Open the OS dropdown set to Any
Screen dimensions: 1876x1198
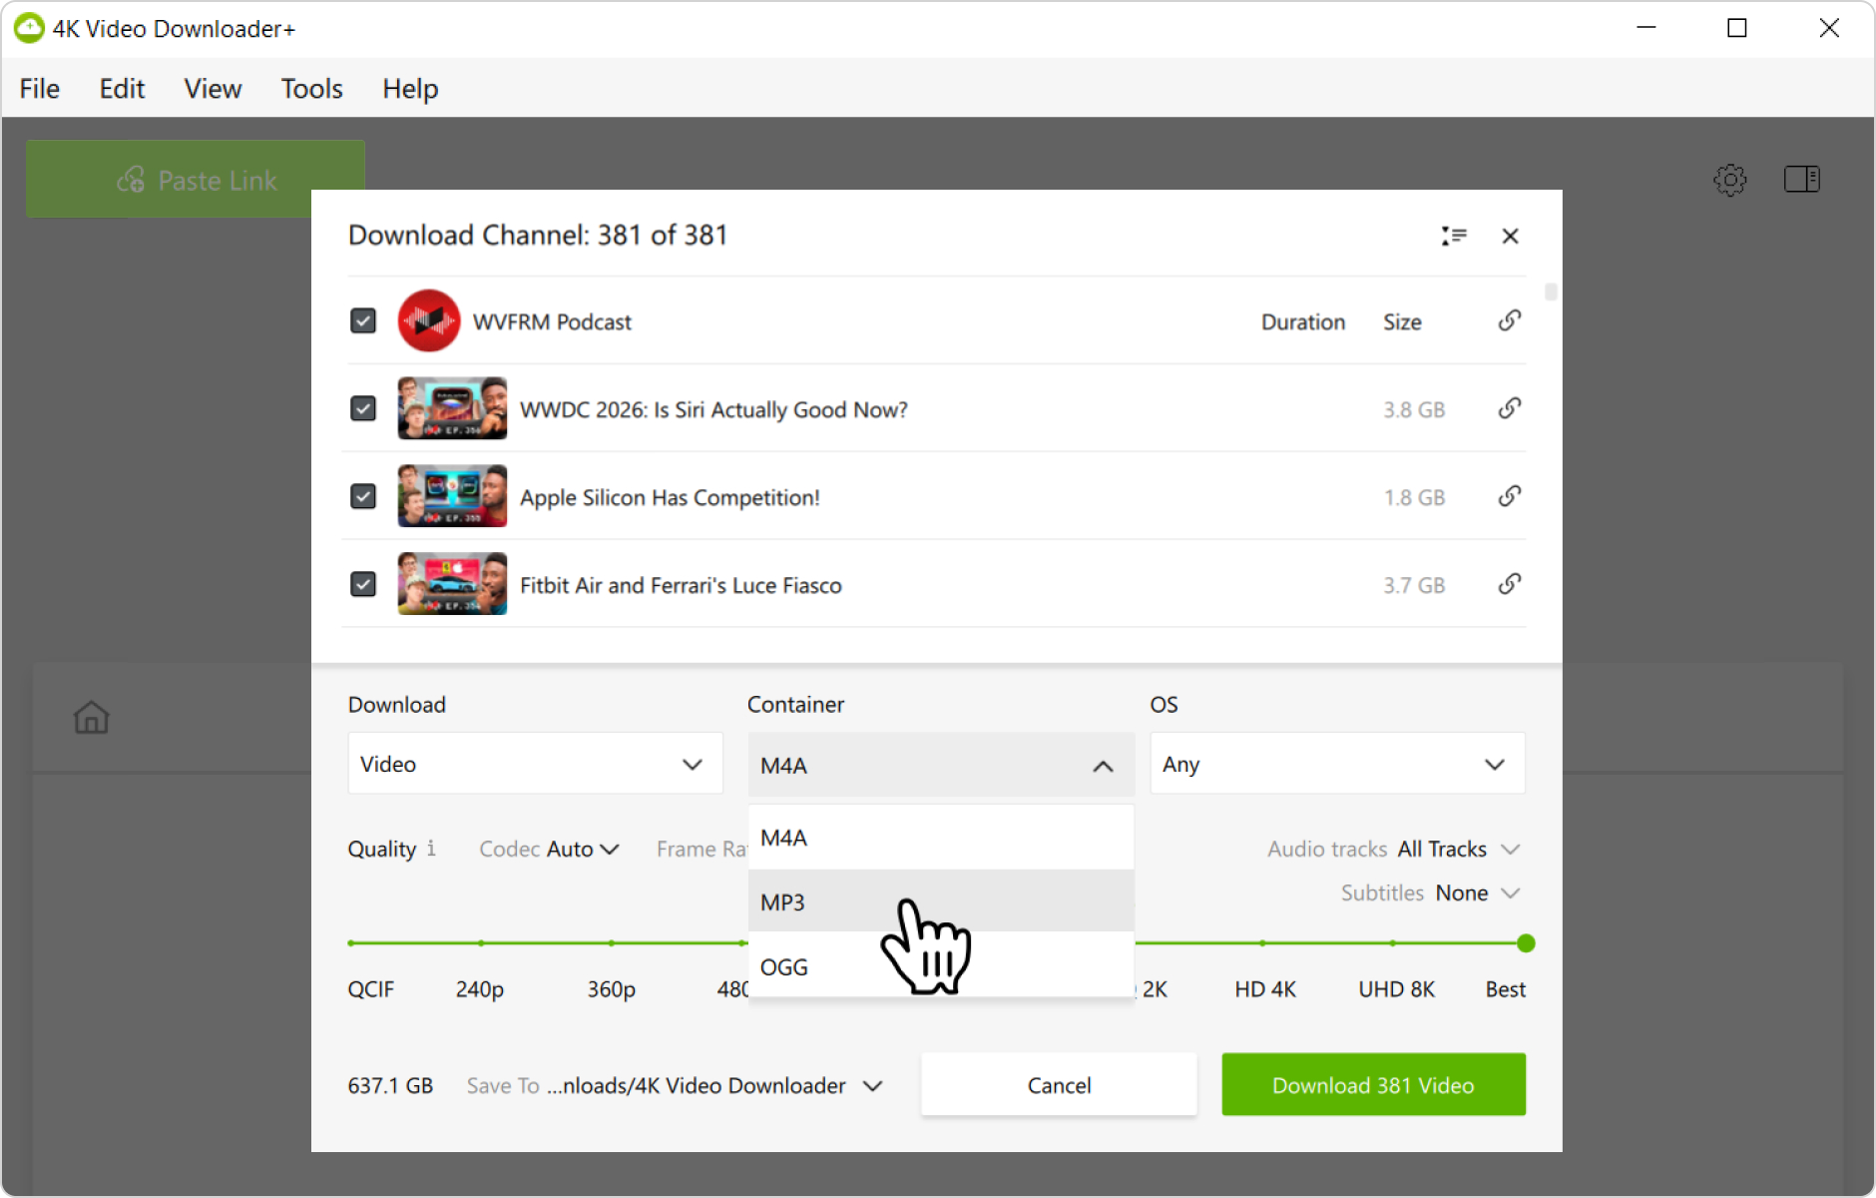tap(1337, 764)
